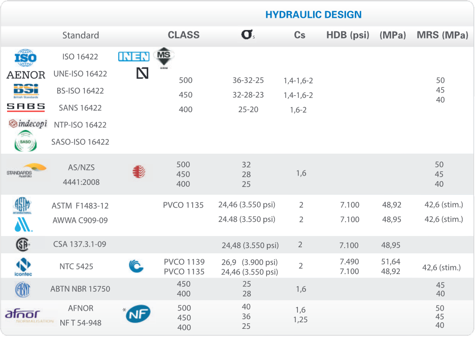Click the MRS (MPa) column header
Viewport: 475px width, 340px height.
[443, 35]
